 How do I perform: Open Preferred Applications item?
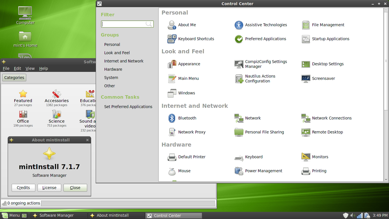[260, 39]
